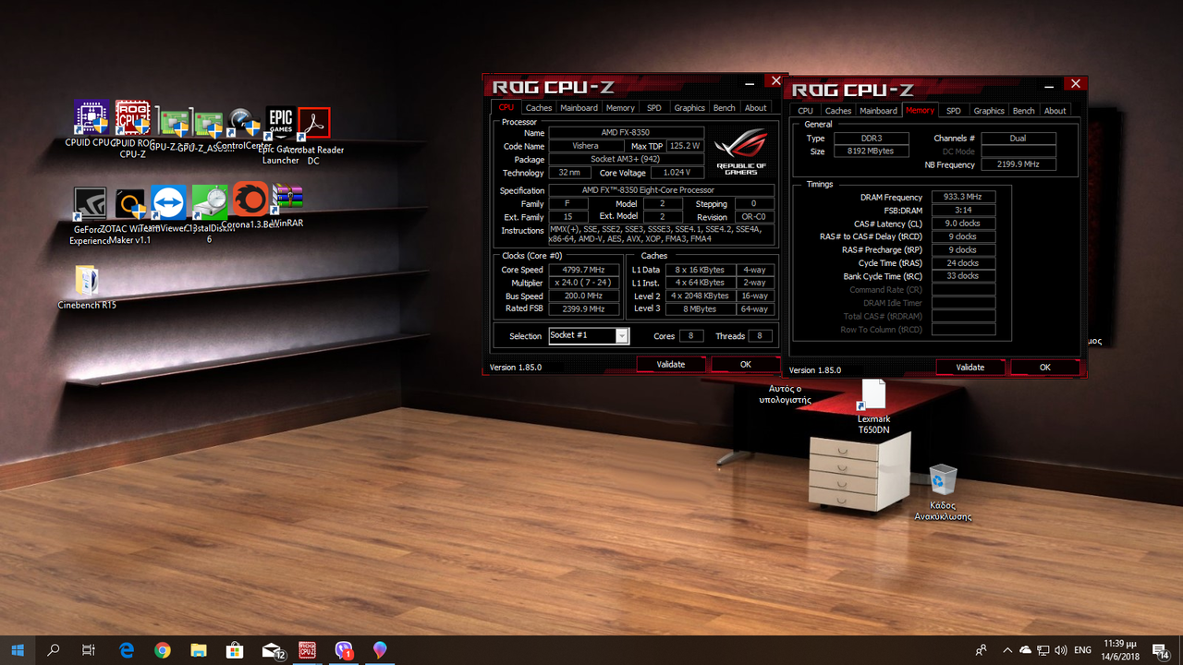This screenshot has width=1183, height=665.
Task: Open About tab in Timings window
Action: [x=1055, y=110]
